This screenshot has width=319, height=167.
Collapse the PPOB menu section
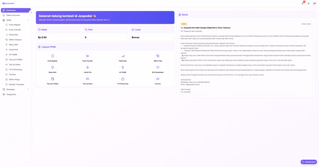(16, 20)
